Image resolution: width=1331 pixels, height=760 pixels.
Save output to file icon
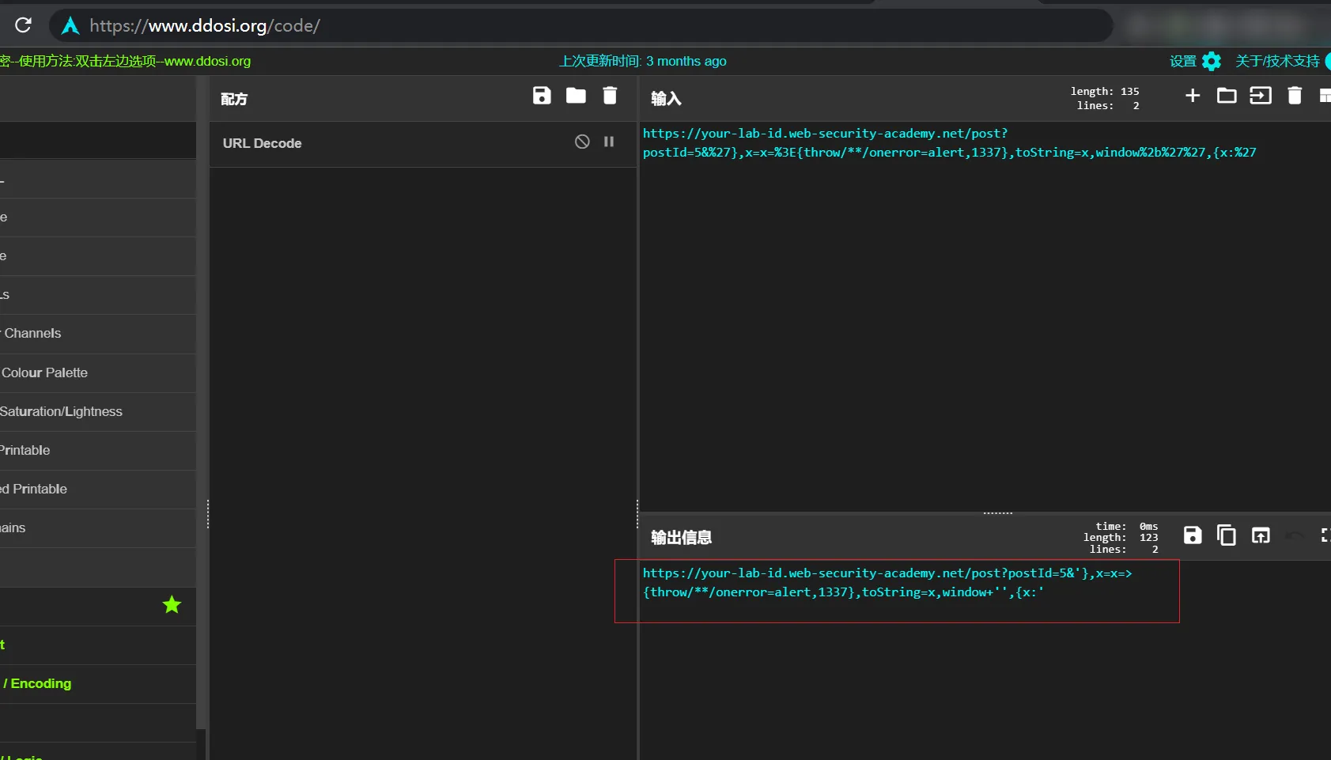pyautogui.click(x=1193, y=535)
